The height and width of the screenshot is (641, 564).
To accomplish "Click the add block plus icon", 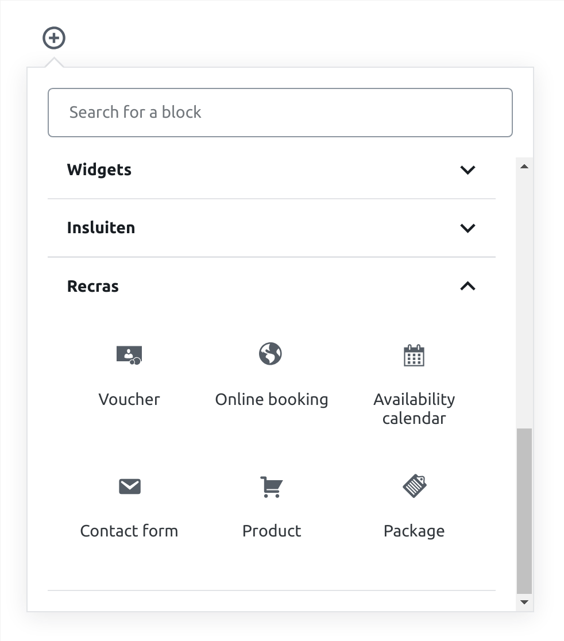I will click(x=54, y=38).
